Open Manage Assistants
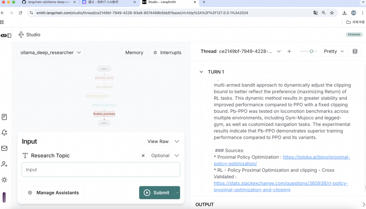 point(53,192)
